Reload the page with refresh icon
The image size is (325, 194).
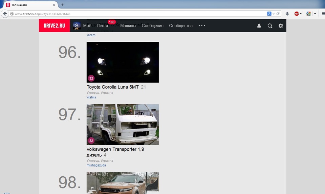coord(278,14)
